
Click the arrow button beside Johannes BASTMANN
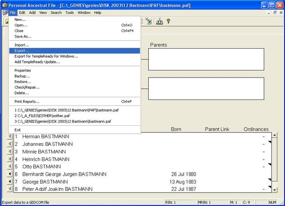[x=10, y=144]
